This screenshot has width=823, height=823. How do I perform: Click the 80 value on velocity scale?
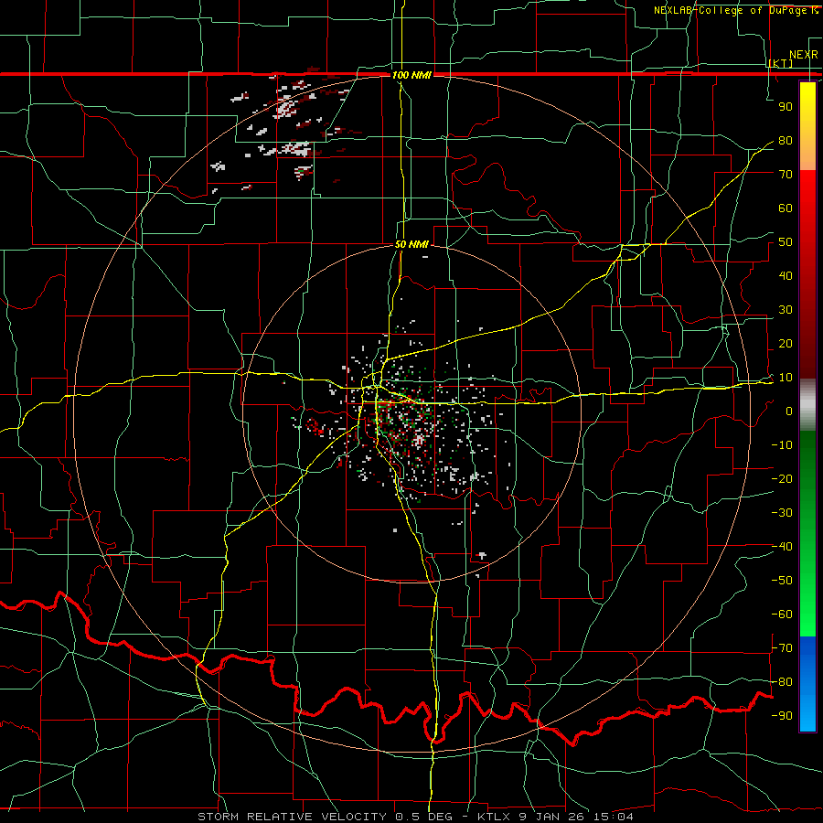[x=786, y=141]
